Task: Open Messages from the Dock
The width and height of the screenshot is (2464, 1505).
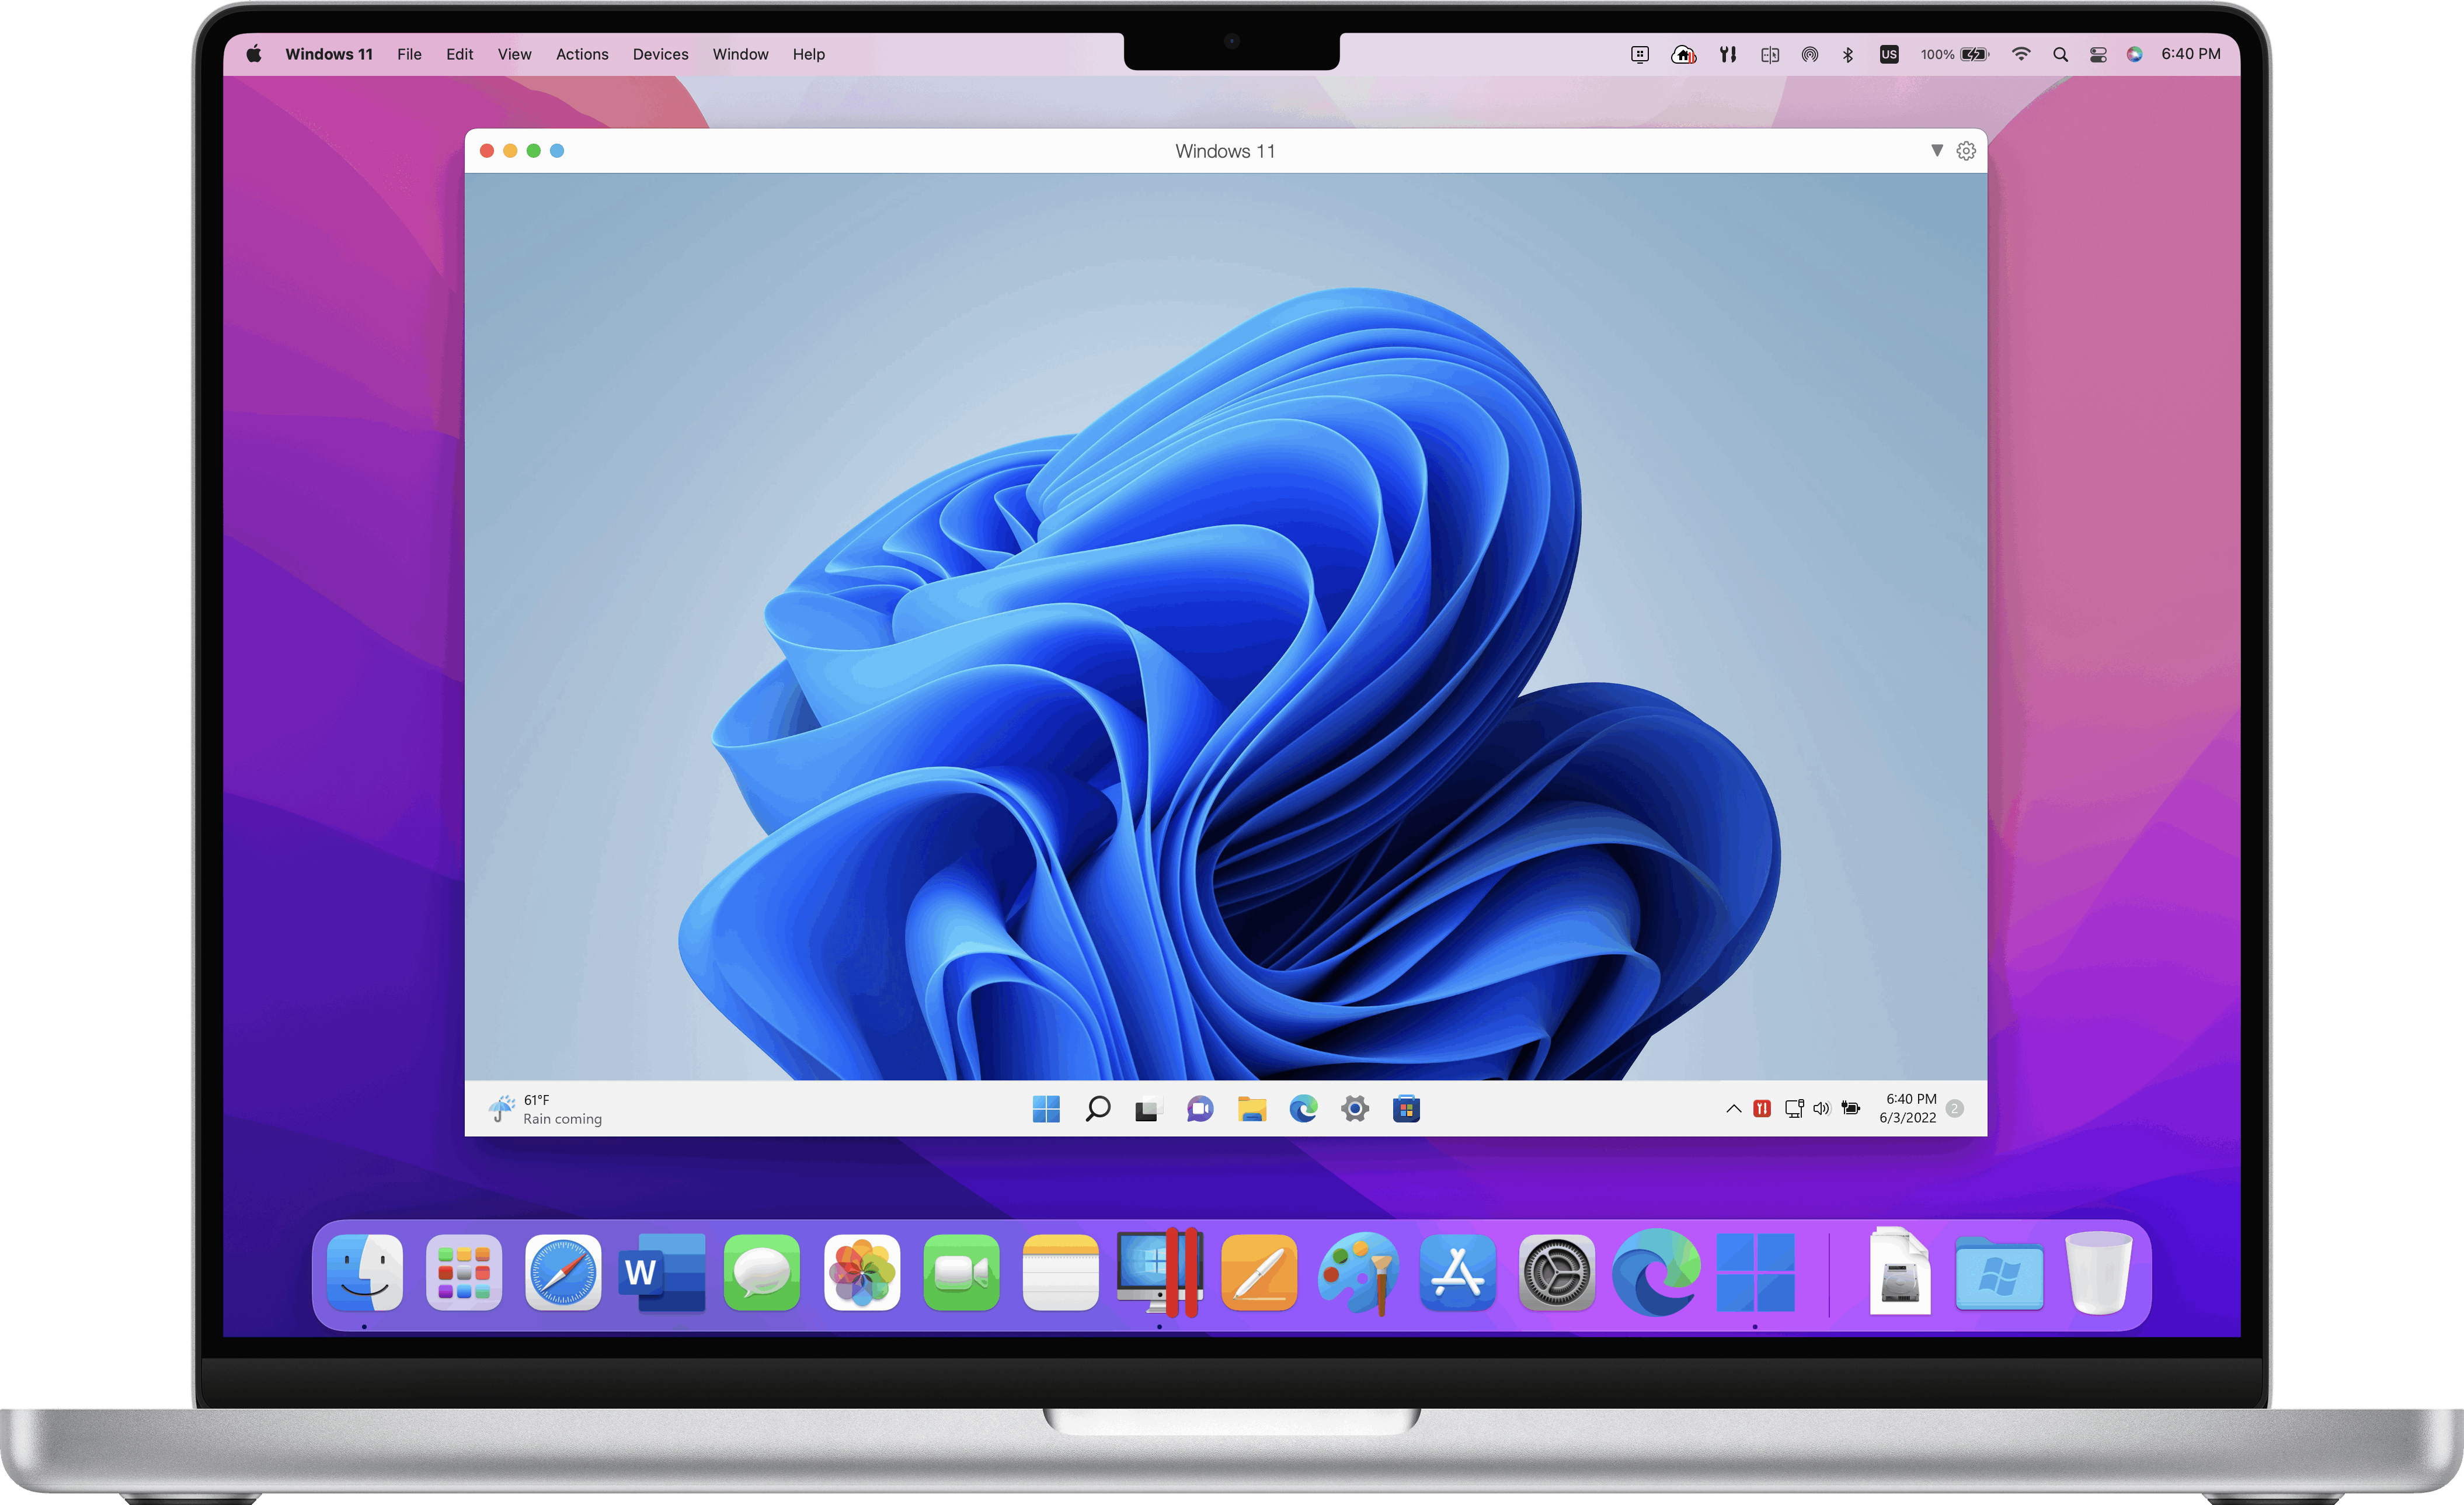Action: tap(762, 1272)
